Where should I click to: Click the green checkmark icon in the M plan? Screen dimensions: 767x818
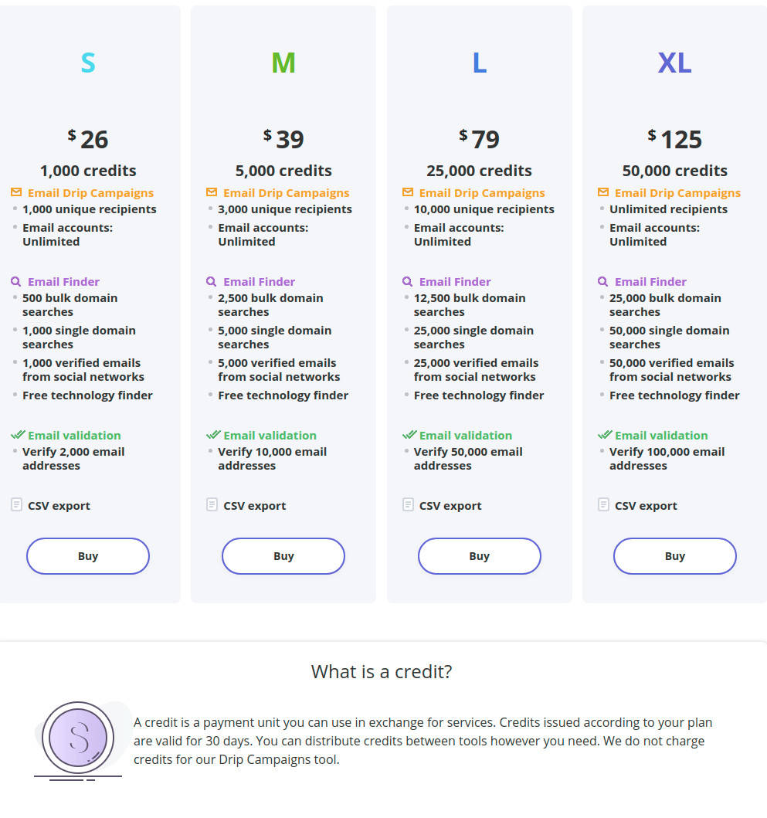pos(212,434)
